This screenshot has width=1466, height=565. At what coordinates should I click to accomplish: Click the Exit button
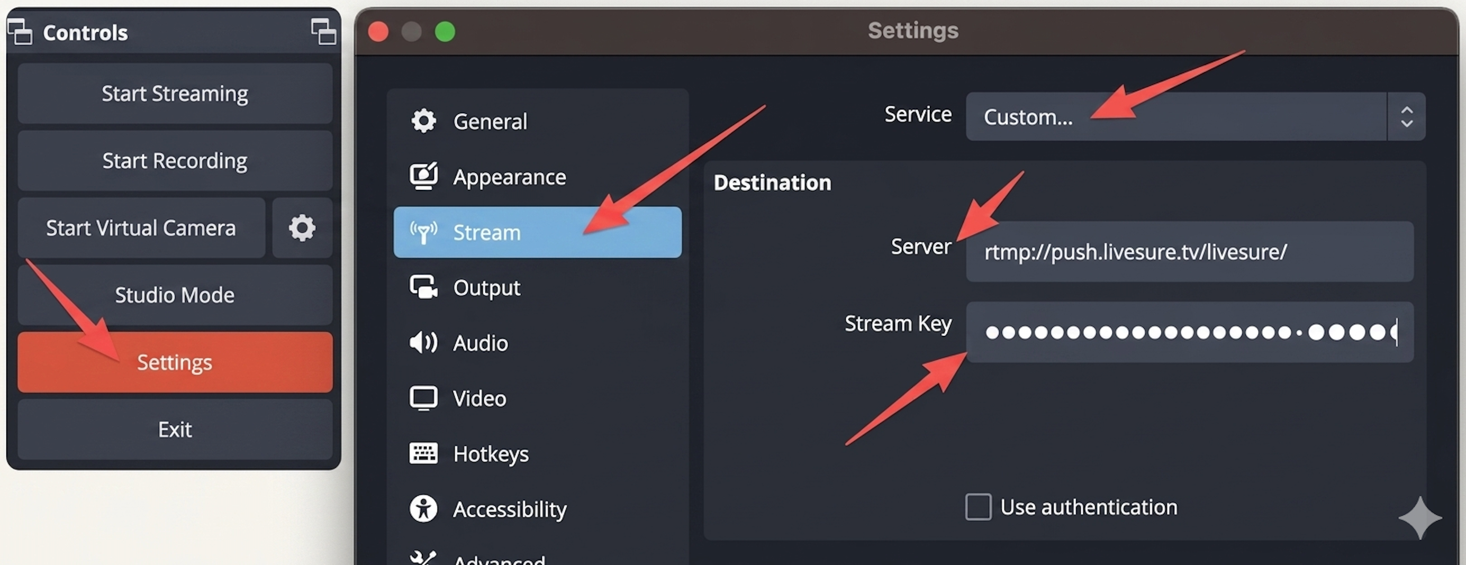pyautogui.click(x=175, y=430)
